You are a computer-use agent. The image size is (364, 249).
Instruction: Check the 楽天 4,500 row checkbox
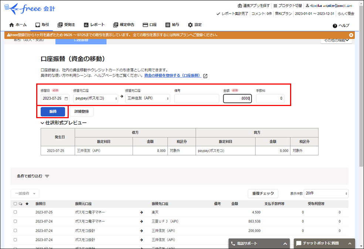click(x=15, y=212)
